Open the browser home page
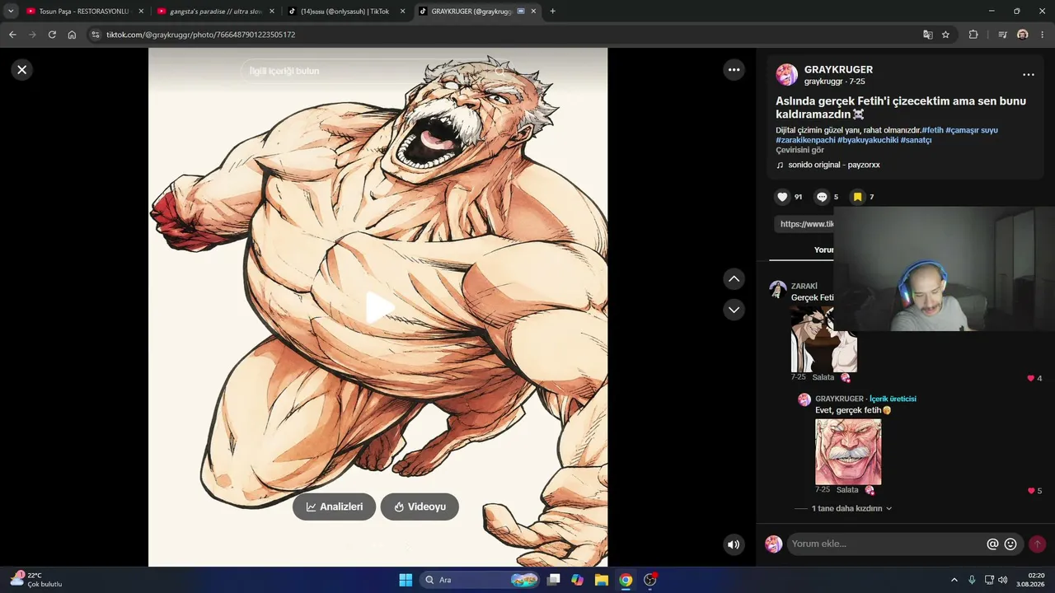1055x593 pixels. [x=72, y=35]
